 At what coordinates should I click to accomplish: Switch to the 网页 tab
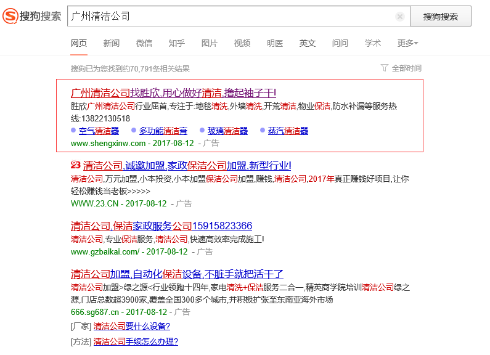[79, 43]
